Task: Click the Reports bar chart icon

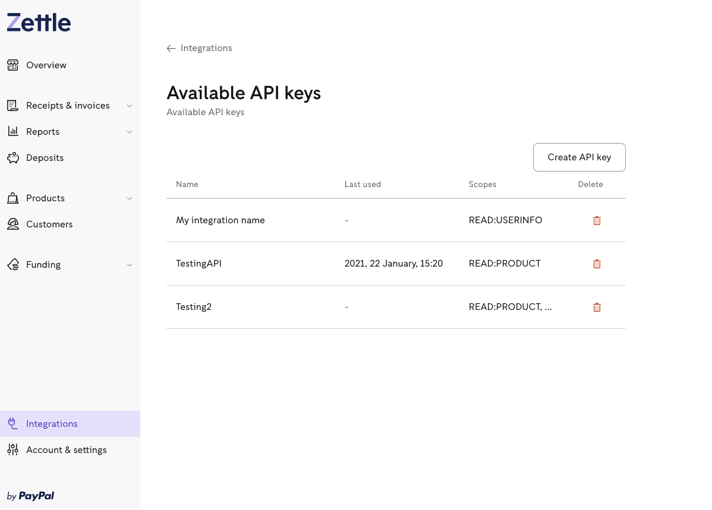Action: click(x=12, y=132)
